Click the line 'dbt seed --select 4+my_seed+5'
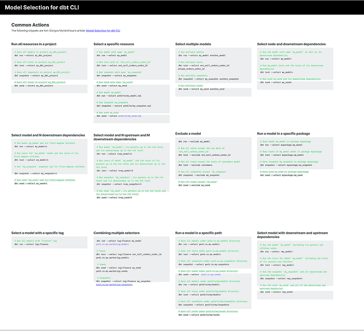The width and height of the screenshot is (364, 331). coord(114,198)
